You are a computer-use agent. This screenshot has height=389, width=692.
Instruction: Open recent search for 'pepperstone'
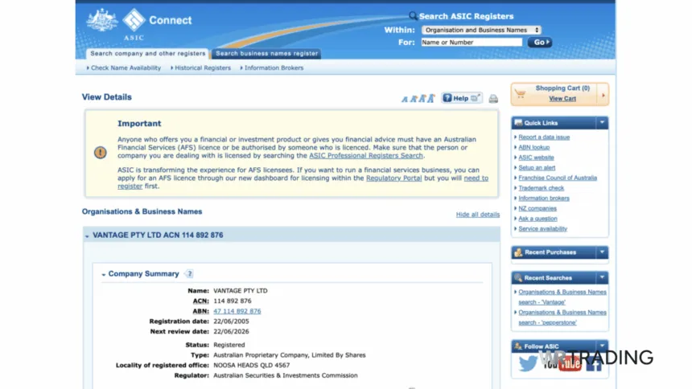(x=562, y=317)
